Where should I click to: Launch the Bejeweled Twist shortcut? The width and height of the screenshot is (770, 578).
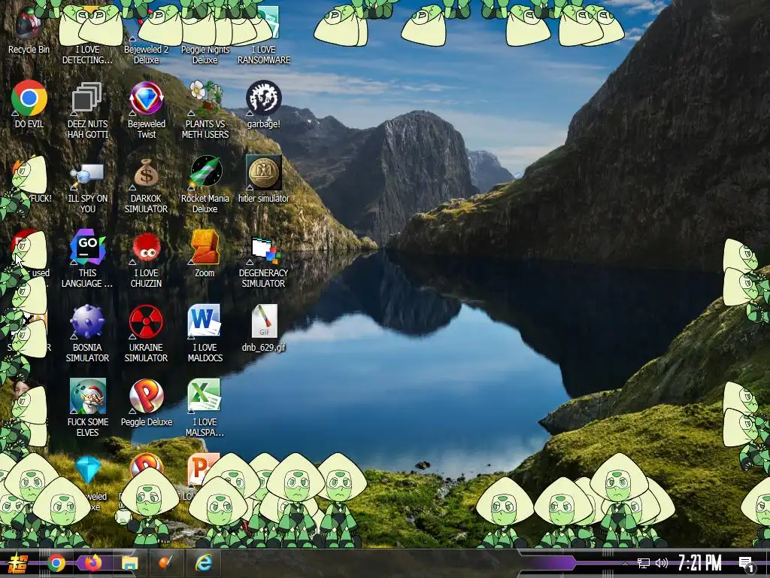[147, 109]
